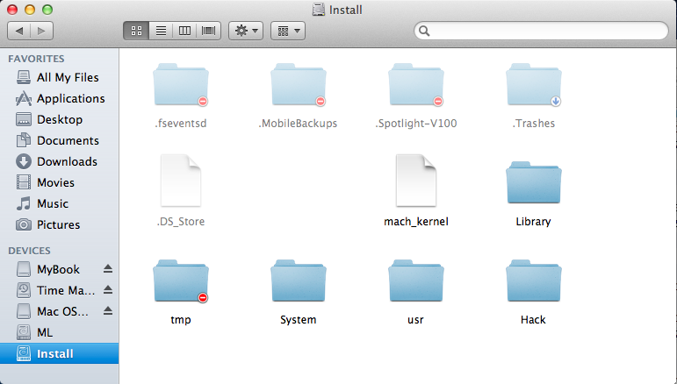Viewport: 677px width, 384px height.
Task: Click the DEVICES sidebar heading
Action: click(29, 251)
